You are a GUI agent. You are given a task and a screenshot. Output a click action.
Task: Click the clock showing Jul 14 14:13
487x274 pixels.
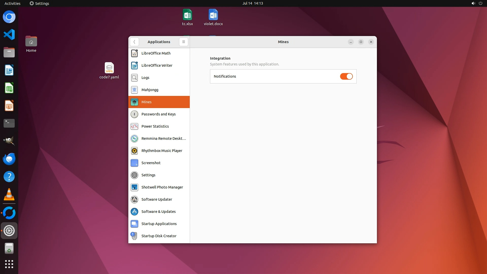(x=252, y=3)
